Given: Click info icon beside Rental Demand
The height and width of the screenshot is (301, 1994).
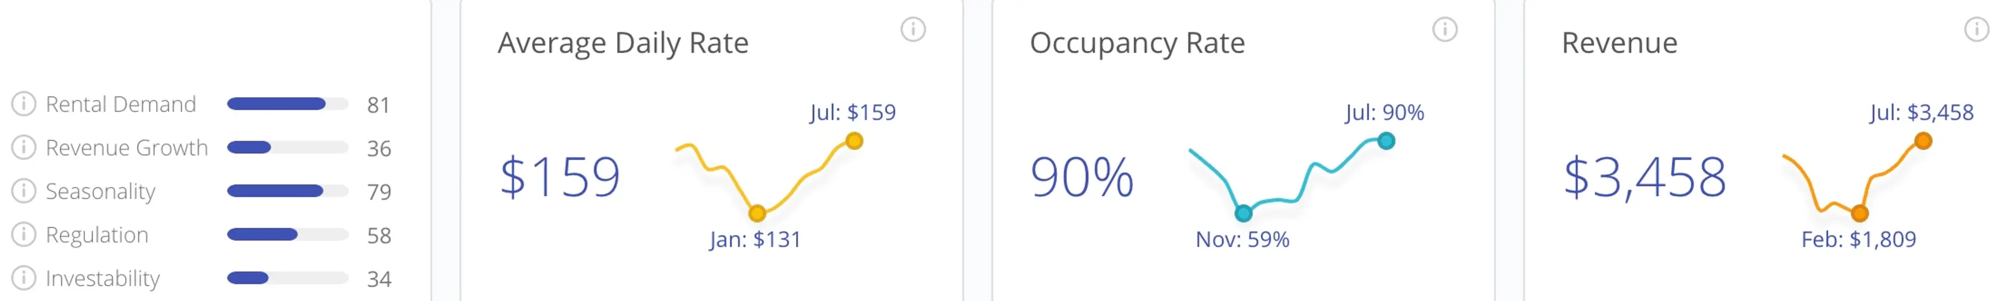Looking at the screenshot, I should [x=24, y=104].
